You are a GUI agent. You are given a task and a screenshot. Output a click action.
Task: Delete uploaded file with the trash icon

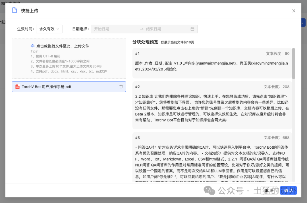click(x=121, y=87)
